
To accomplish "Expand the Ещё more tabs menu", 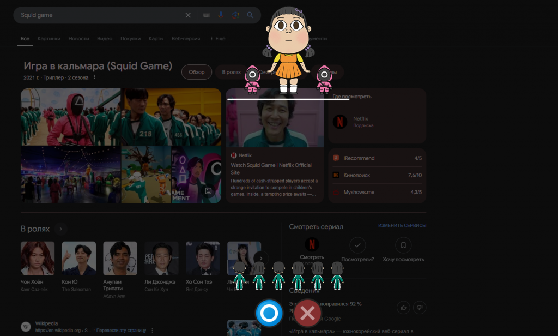I will [x=217, y=39].
